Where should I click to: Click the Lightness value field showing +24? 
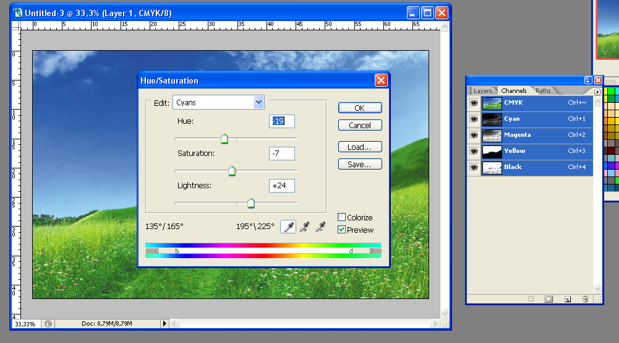coord(282,185)
